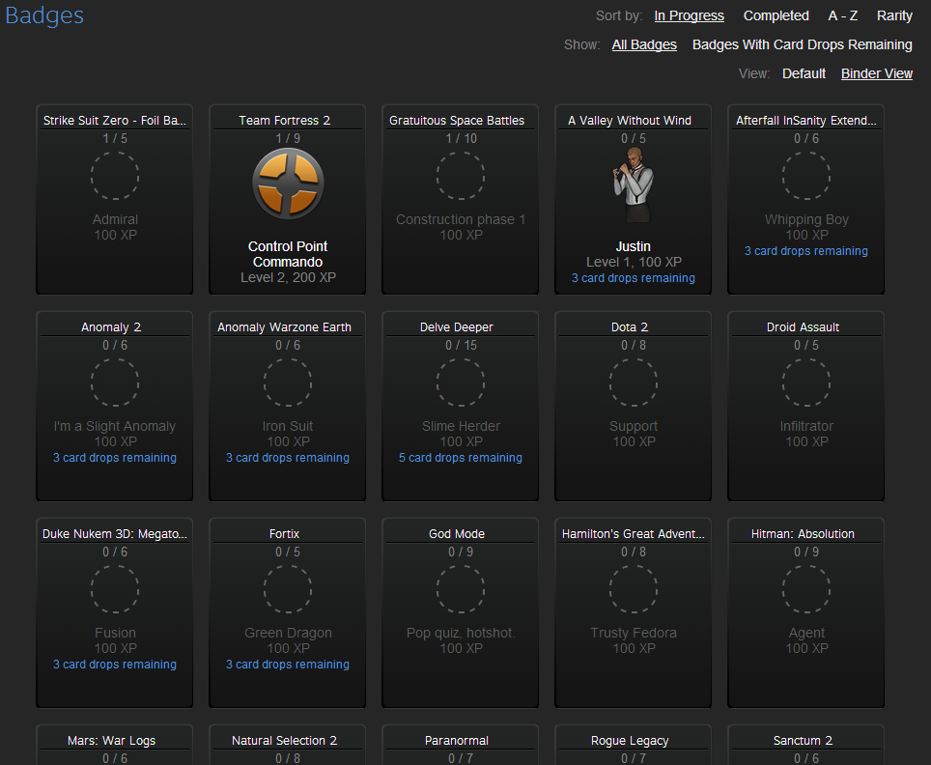Click the Control Point Commando badge name
The width and height of the screenshot is (931, 765).
coord(288,254)
